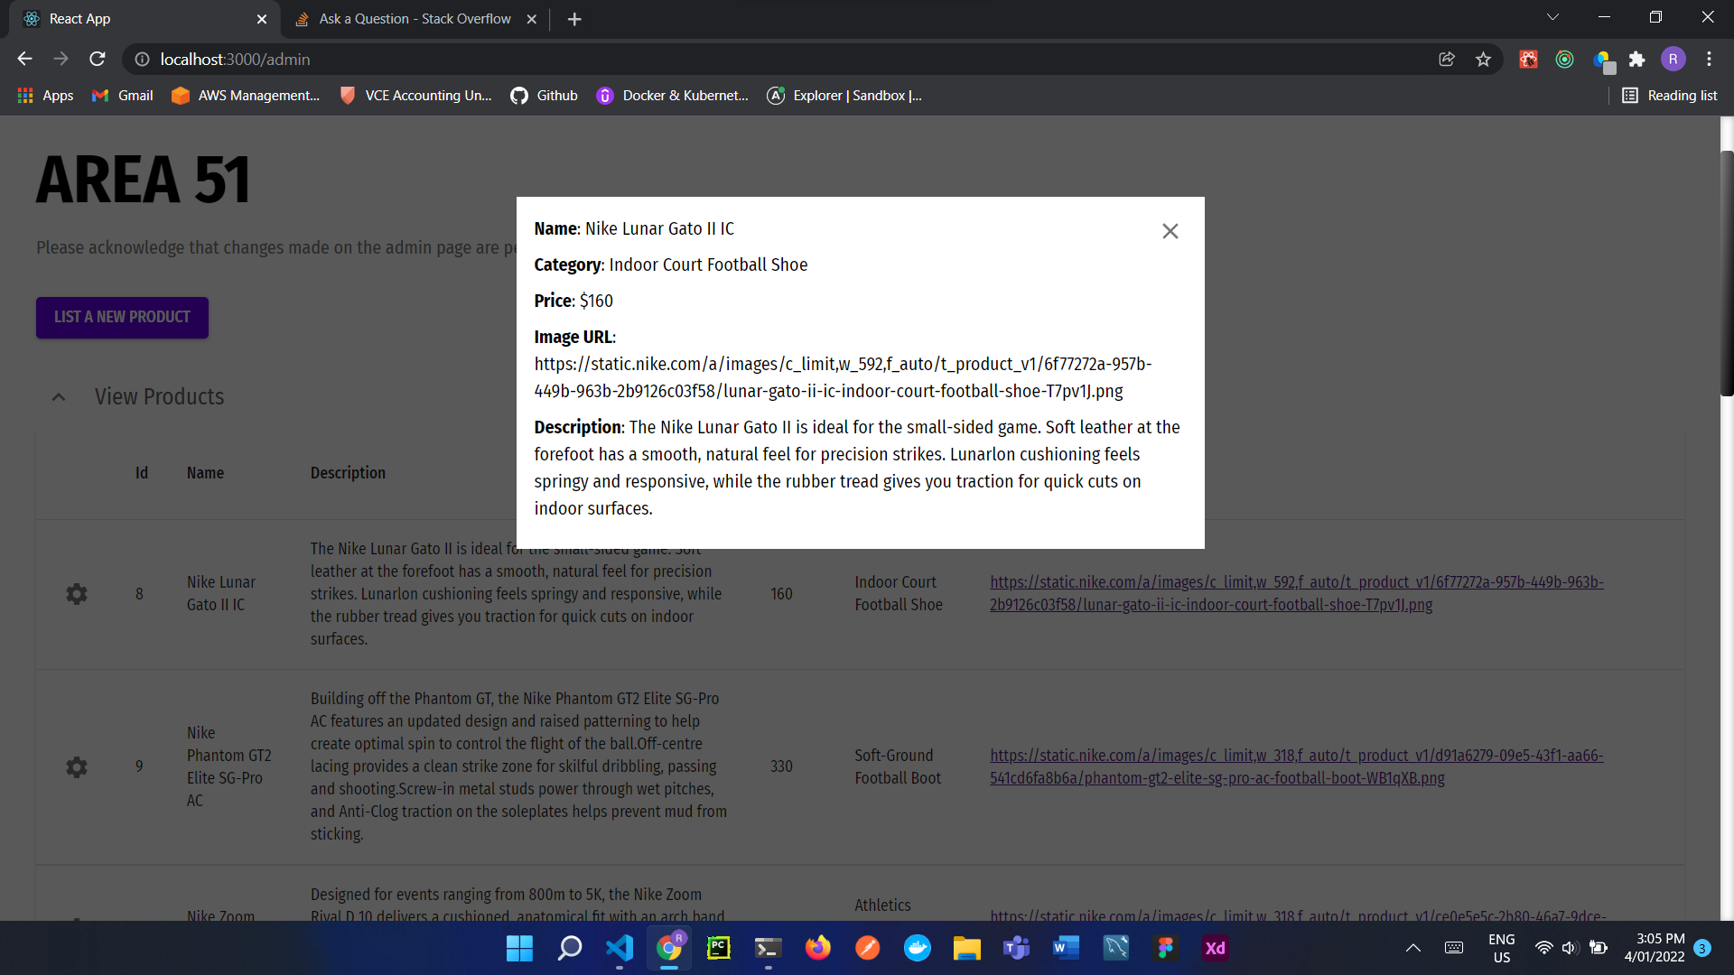This screenshot has width=1734, height=975.
Task: Expand the product listing accordion panel
Action: (57, 395)
